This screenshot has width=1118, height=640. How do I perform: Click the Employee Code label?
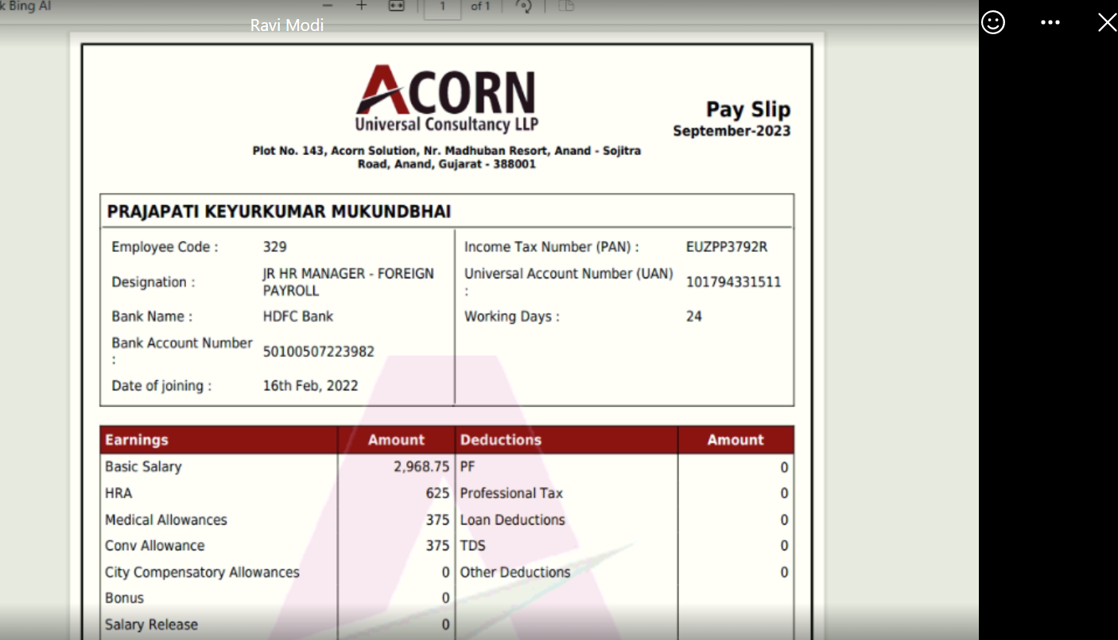click(165, 247)
